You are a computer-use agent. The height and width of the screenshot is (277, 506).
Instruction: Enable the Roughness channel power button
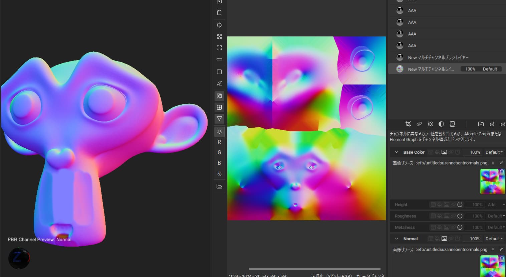tap(460, 216)
